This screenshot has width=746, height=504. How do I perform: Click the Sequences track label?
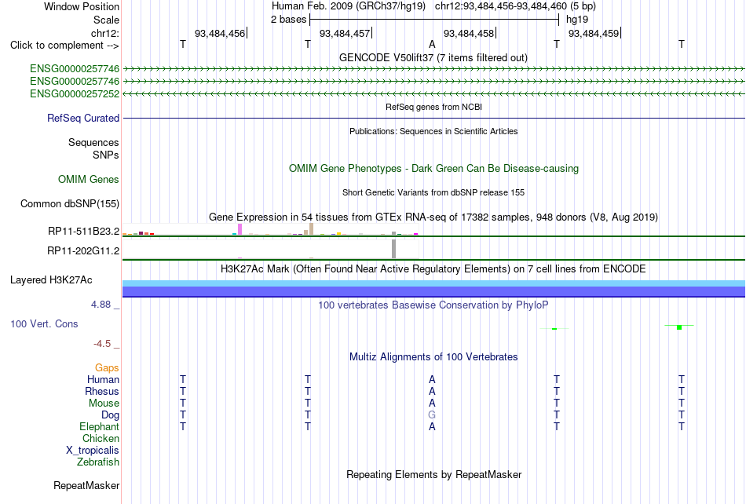tap(93, 142)
